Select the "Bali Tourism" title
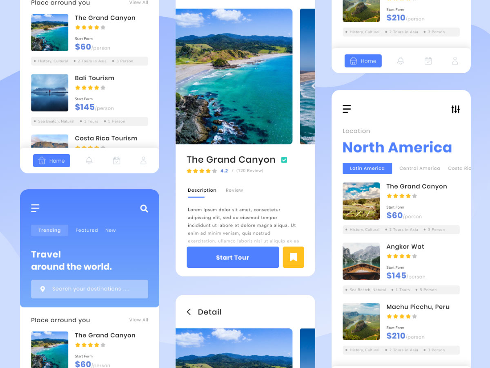The height and width of the screenshot is (368, 490). [94, 78]
